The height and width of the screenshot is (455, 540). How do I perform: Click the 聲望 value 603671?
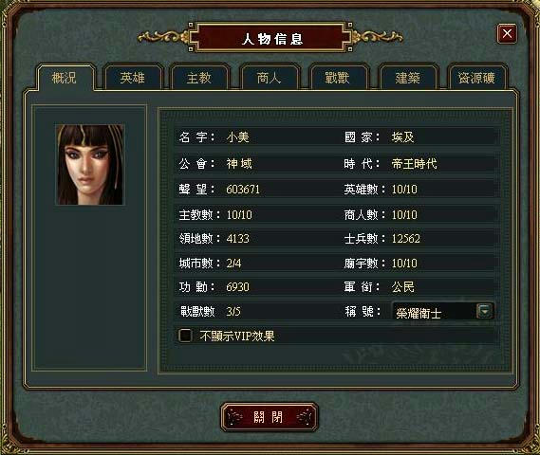click(243, 190)
